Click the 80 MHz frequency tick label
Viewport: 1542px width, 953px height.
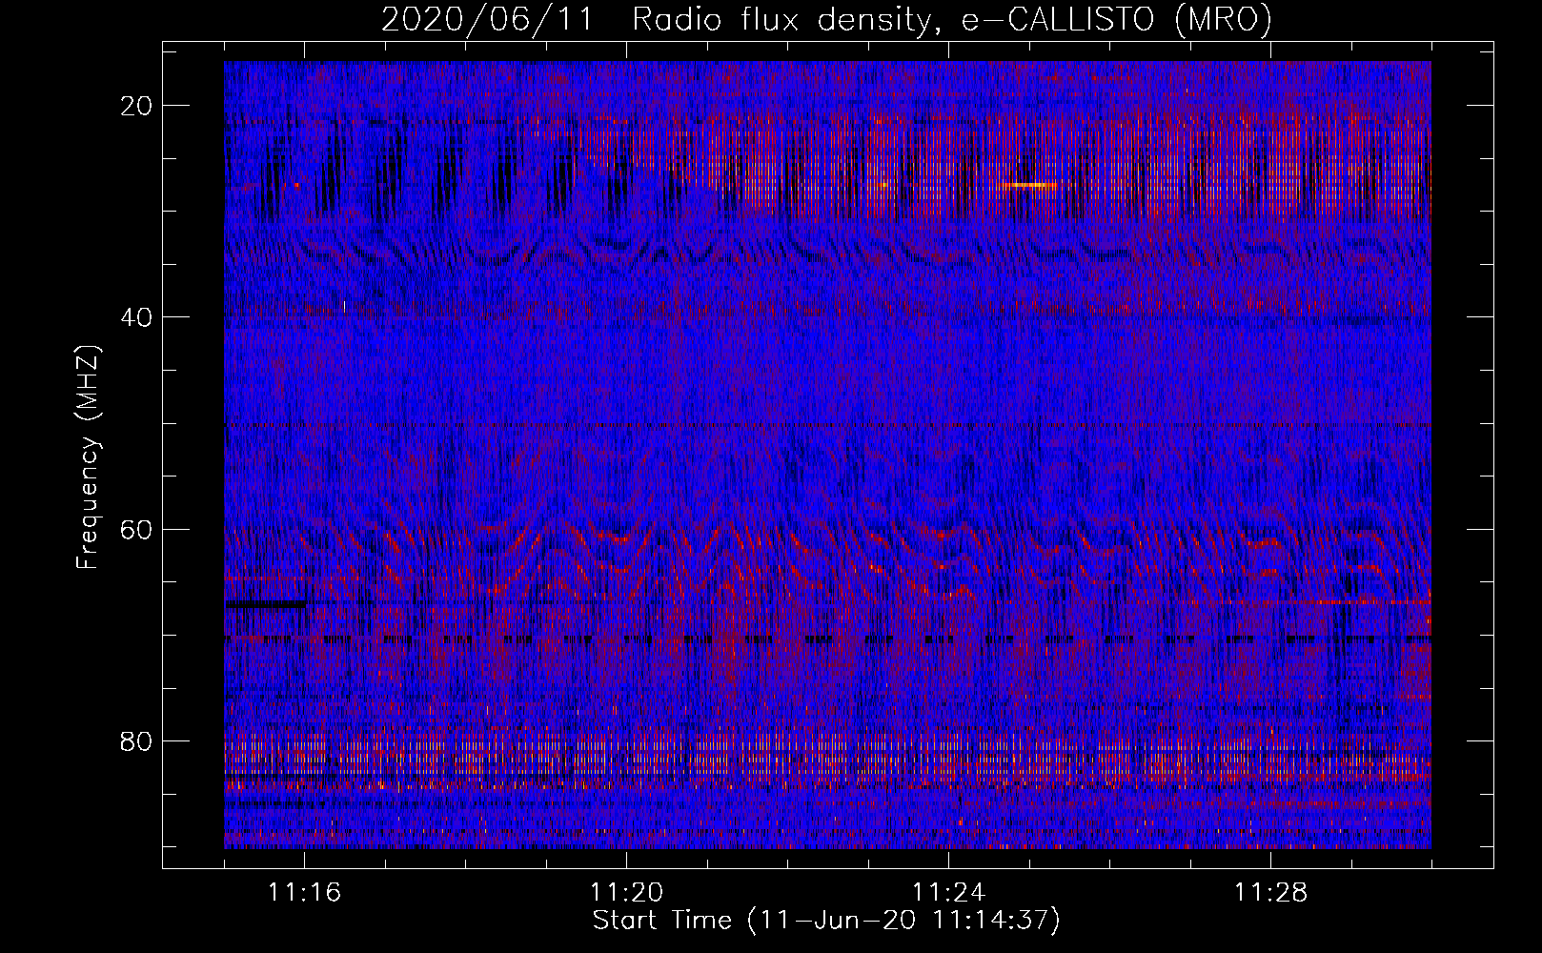137,740
